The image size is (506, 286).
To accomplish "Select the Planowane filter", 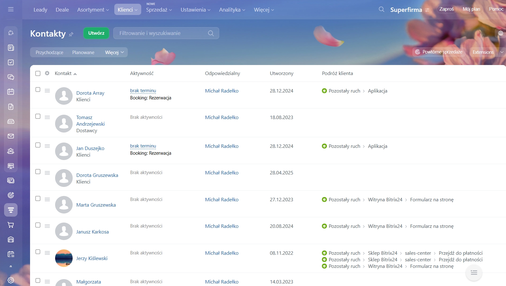I will coord(83,52).
